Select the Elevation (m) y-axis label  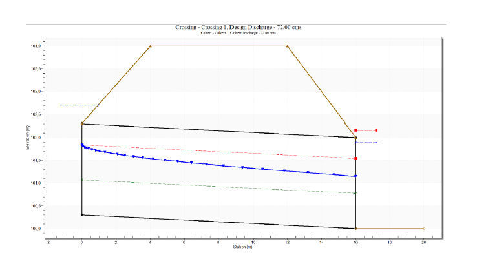(28, 138)
